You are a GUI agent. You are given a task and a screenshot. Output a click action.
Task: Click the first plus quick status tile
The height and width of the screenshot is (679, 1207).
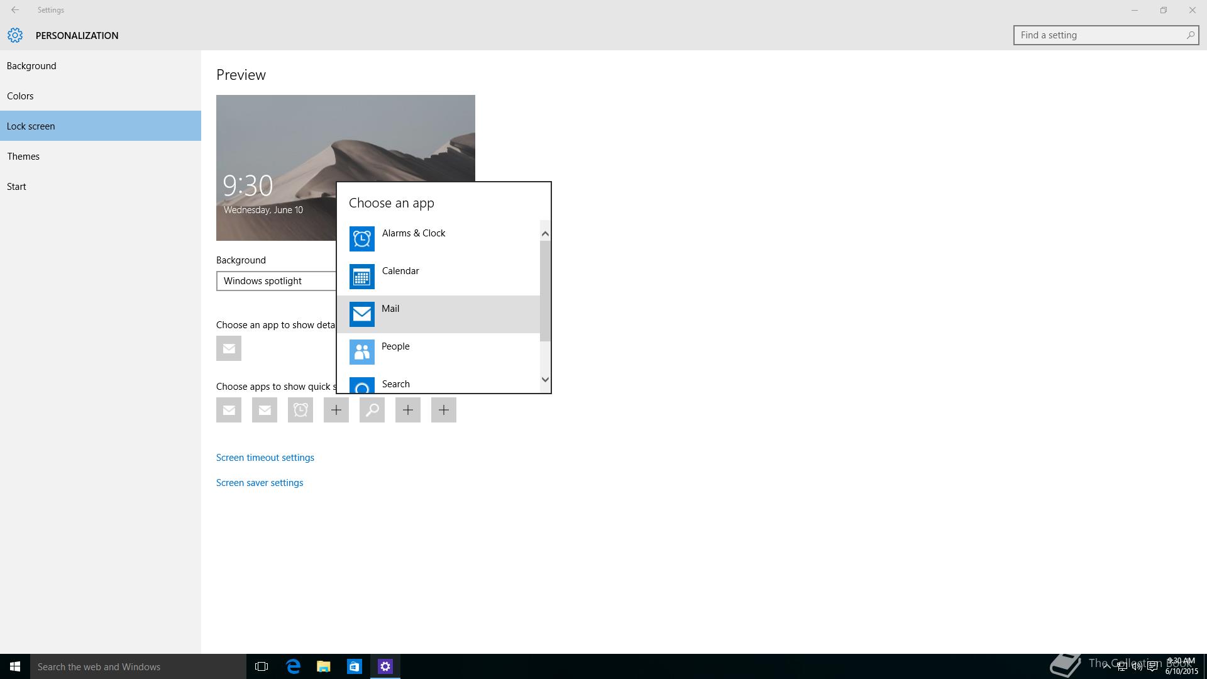[x=336, y=410]
